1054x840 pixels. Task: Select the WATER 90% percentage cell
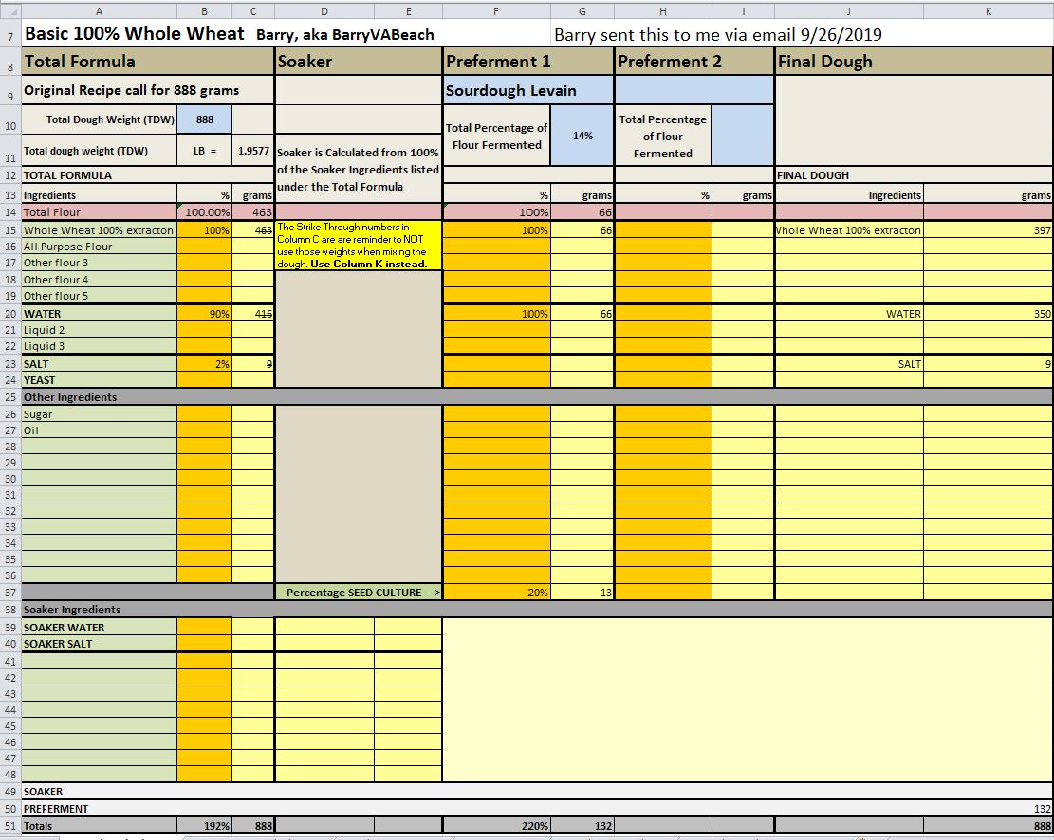click(204, 314)
